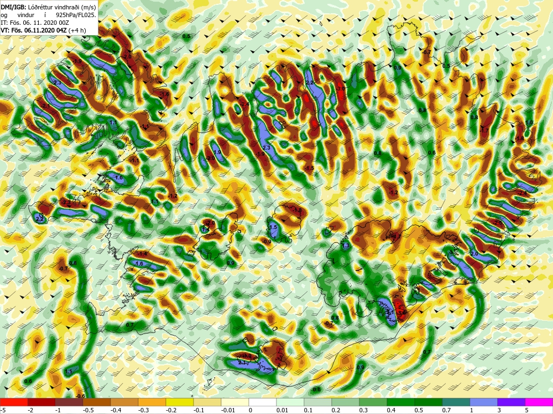Click the tan-orange -0.4 to -0.3 legend swatch
The height and width of the screenshot is (414, 553).
pyautogui.click(x=124, y=402)
